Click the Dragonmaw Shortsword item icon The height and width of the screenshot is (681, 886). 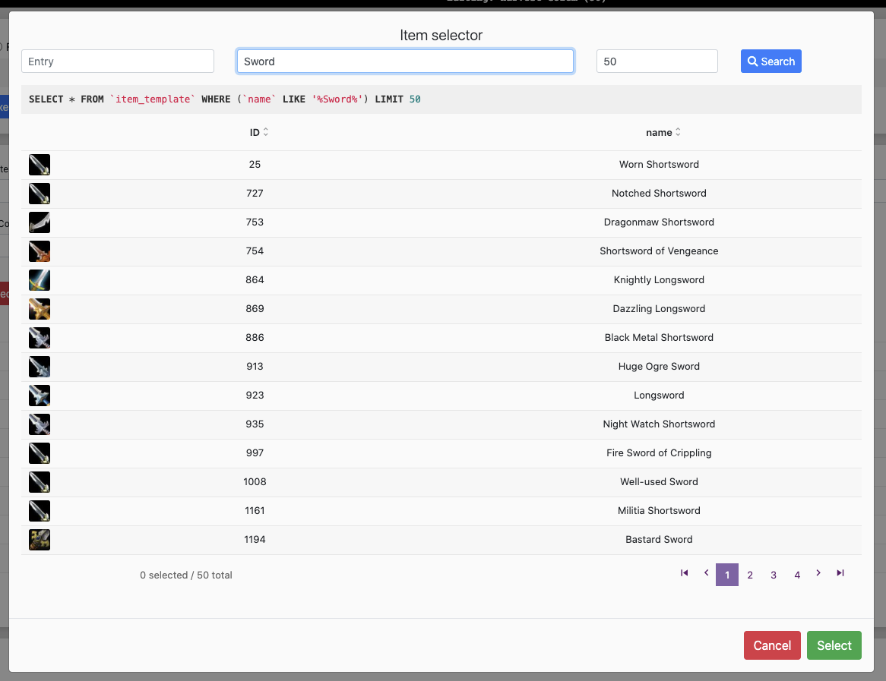click(x=40, y=222)
